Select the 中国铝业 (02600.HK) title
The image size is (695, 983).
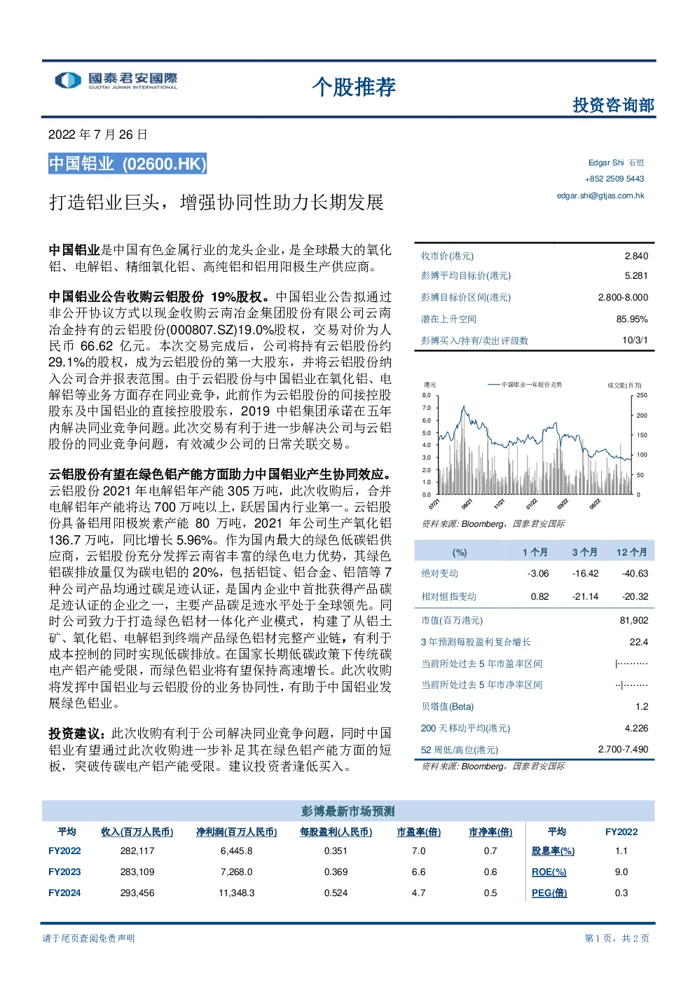coord(128,164)
